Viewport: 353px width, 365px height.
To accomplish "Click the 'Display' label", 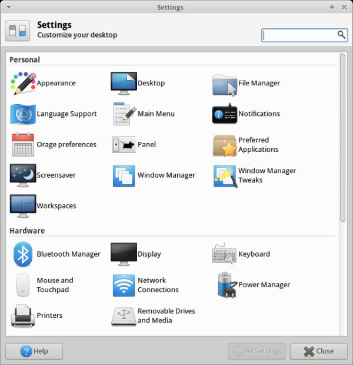I will [149, 254].
